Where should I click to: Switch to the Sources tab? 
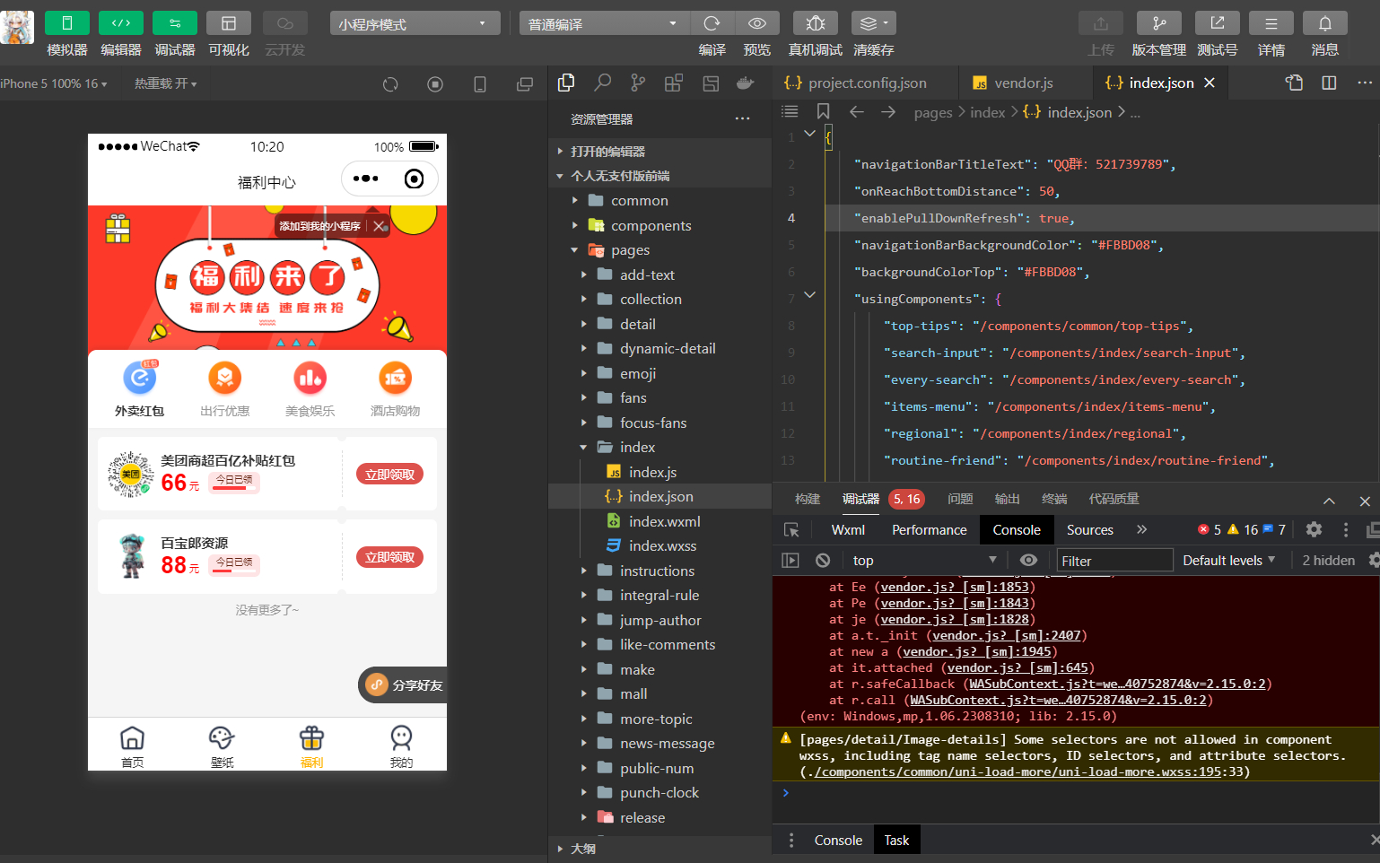[1089, 530]
